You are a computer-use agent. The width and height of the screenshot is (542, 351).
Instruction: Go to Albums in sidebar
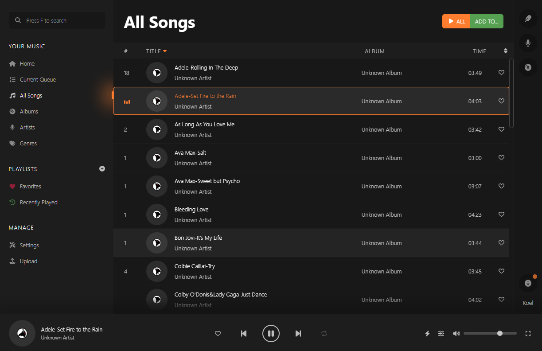pyautogui.click(x=29, y=112)
